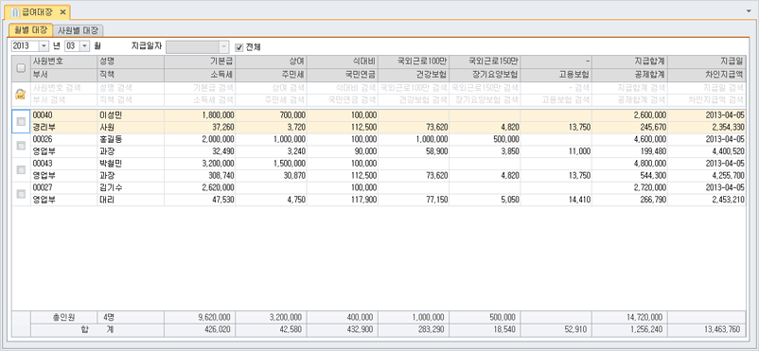The image size is (759, 351).
Task: Check the row for employee 00040
Action: (21, 122)
